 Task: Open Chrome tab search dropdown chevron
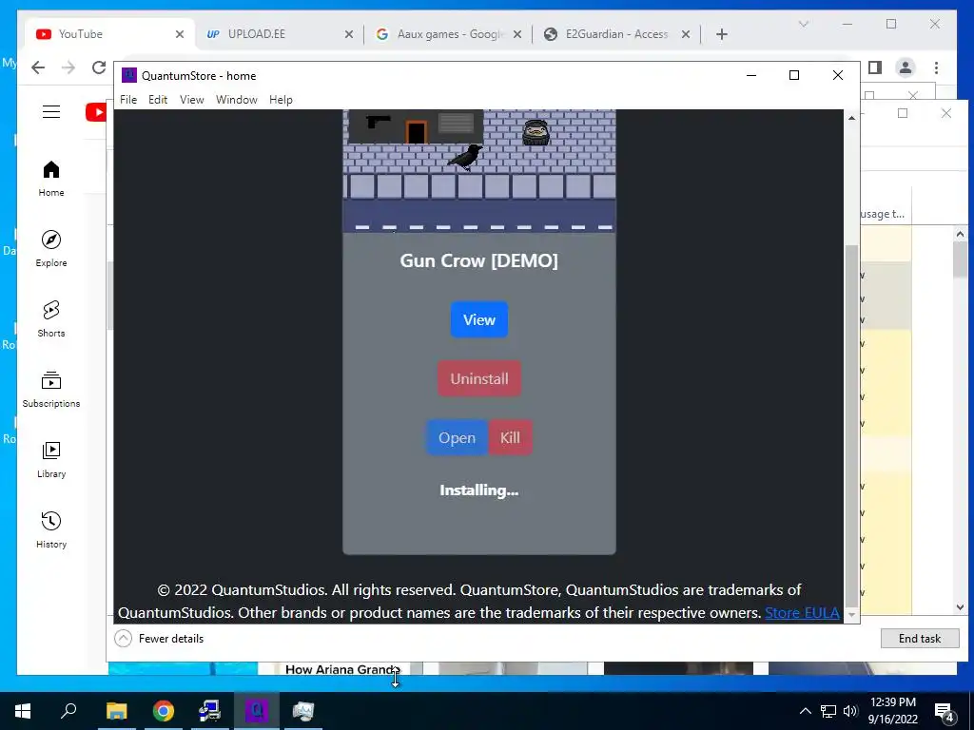tap(803, 24)
